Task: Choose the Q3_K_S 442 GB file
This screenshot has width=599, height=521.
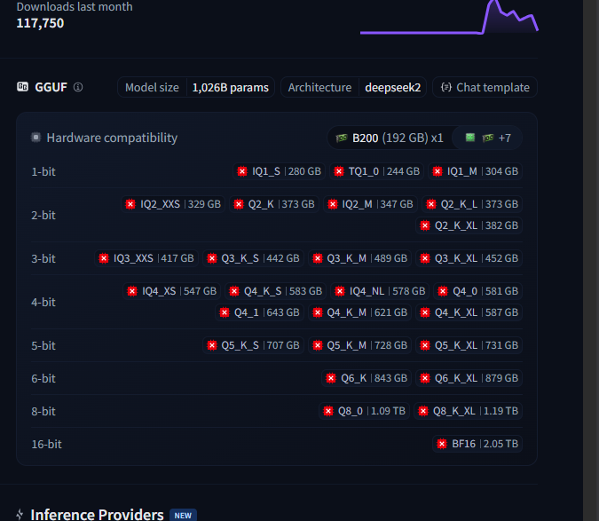Action: [253, 258]
